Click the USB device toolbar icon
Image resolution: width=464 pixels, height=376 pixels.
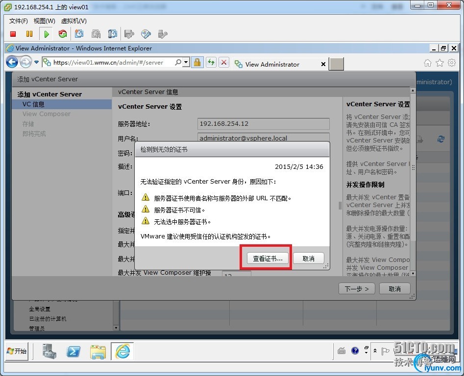tap(163, 34)
